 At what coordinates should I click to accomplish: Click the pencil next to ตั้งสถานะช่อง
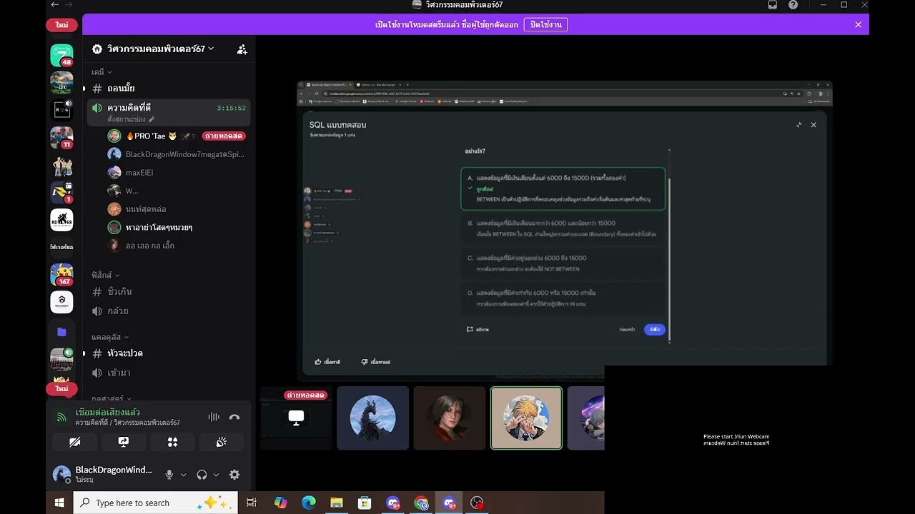click(152, 119)
